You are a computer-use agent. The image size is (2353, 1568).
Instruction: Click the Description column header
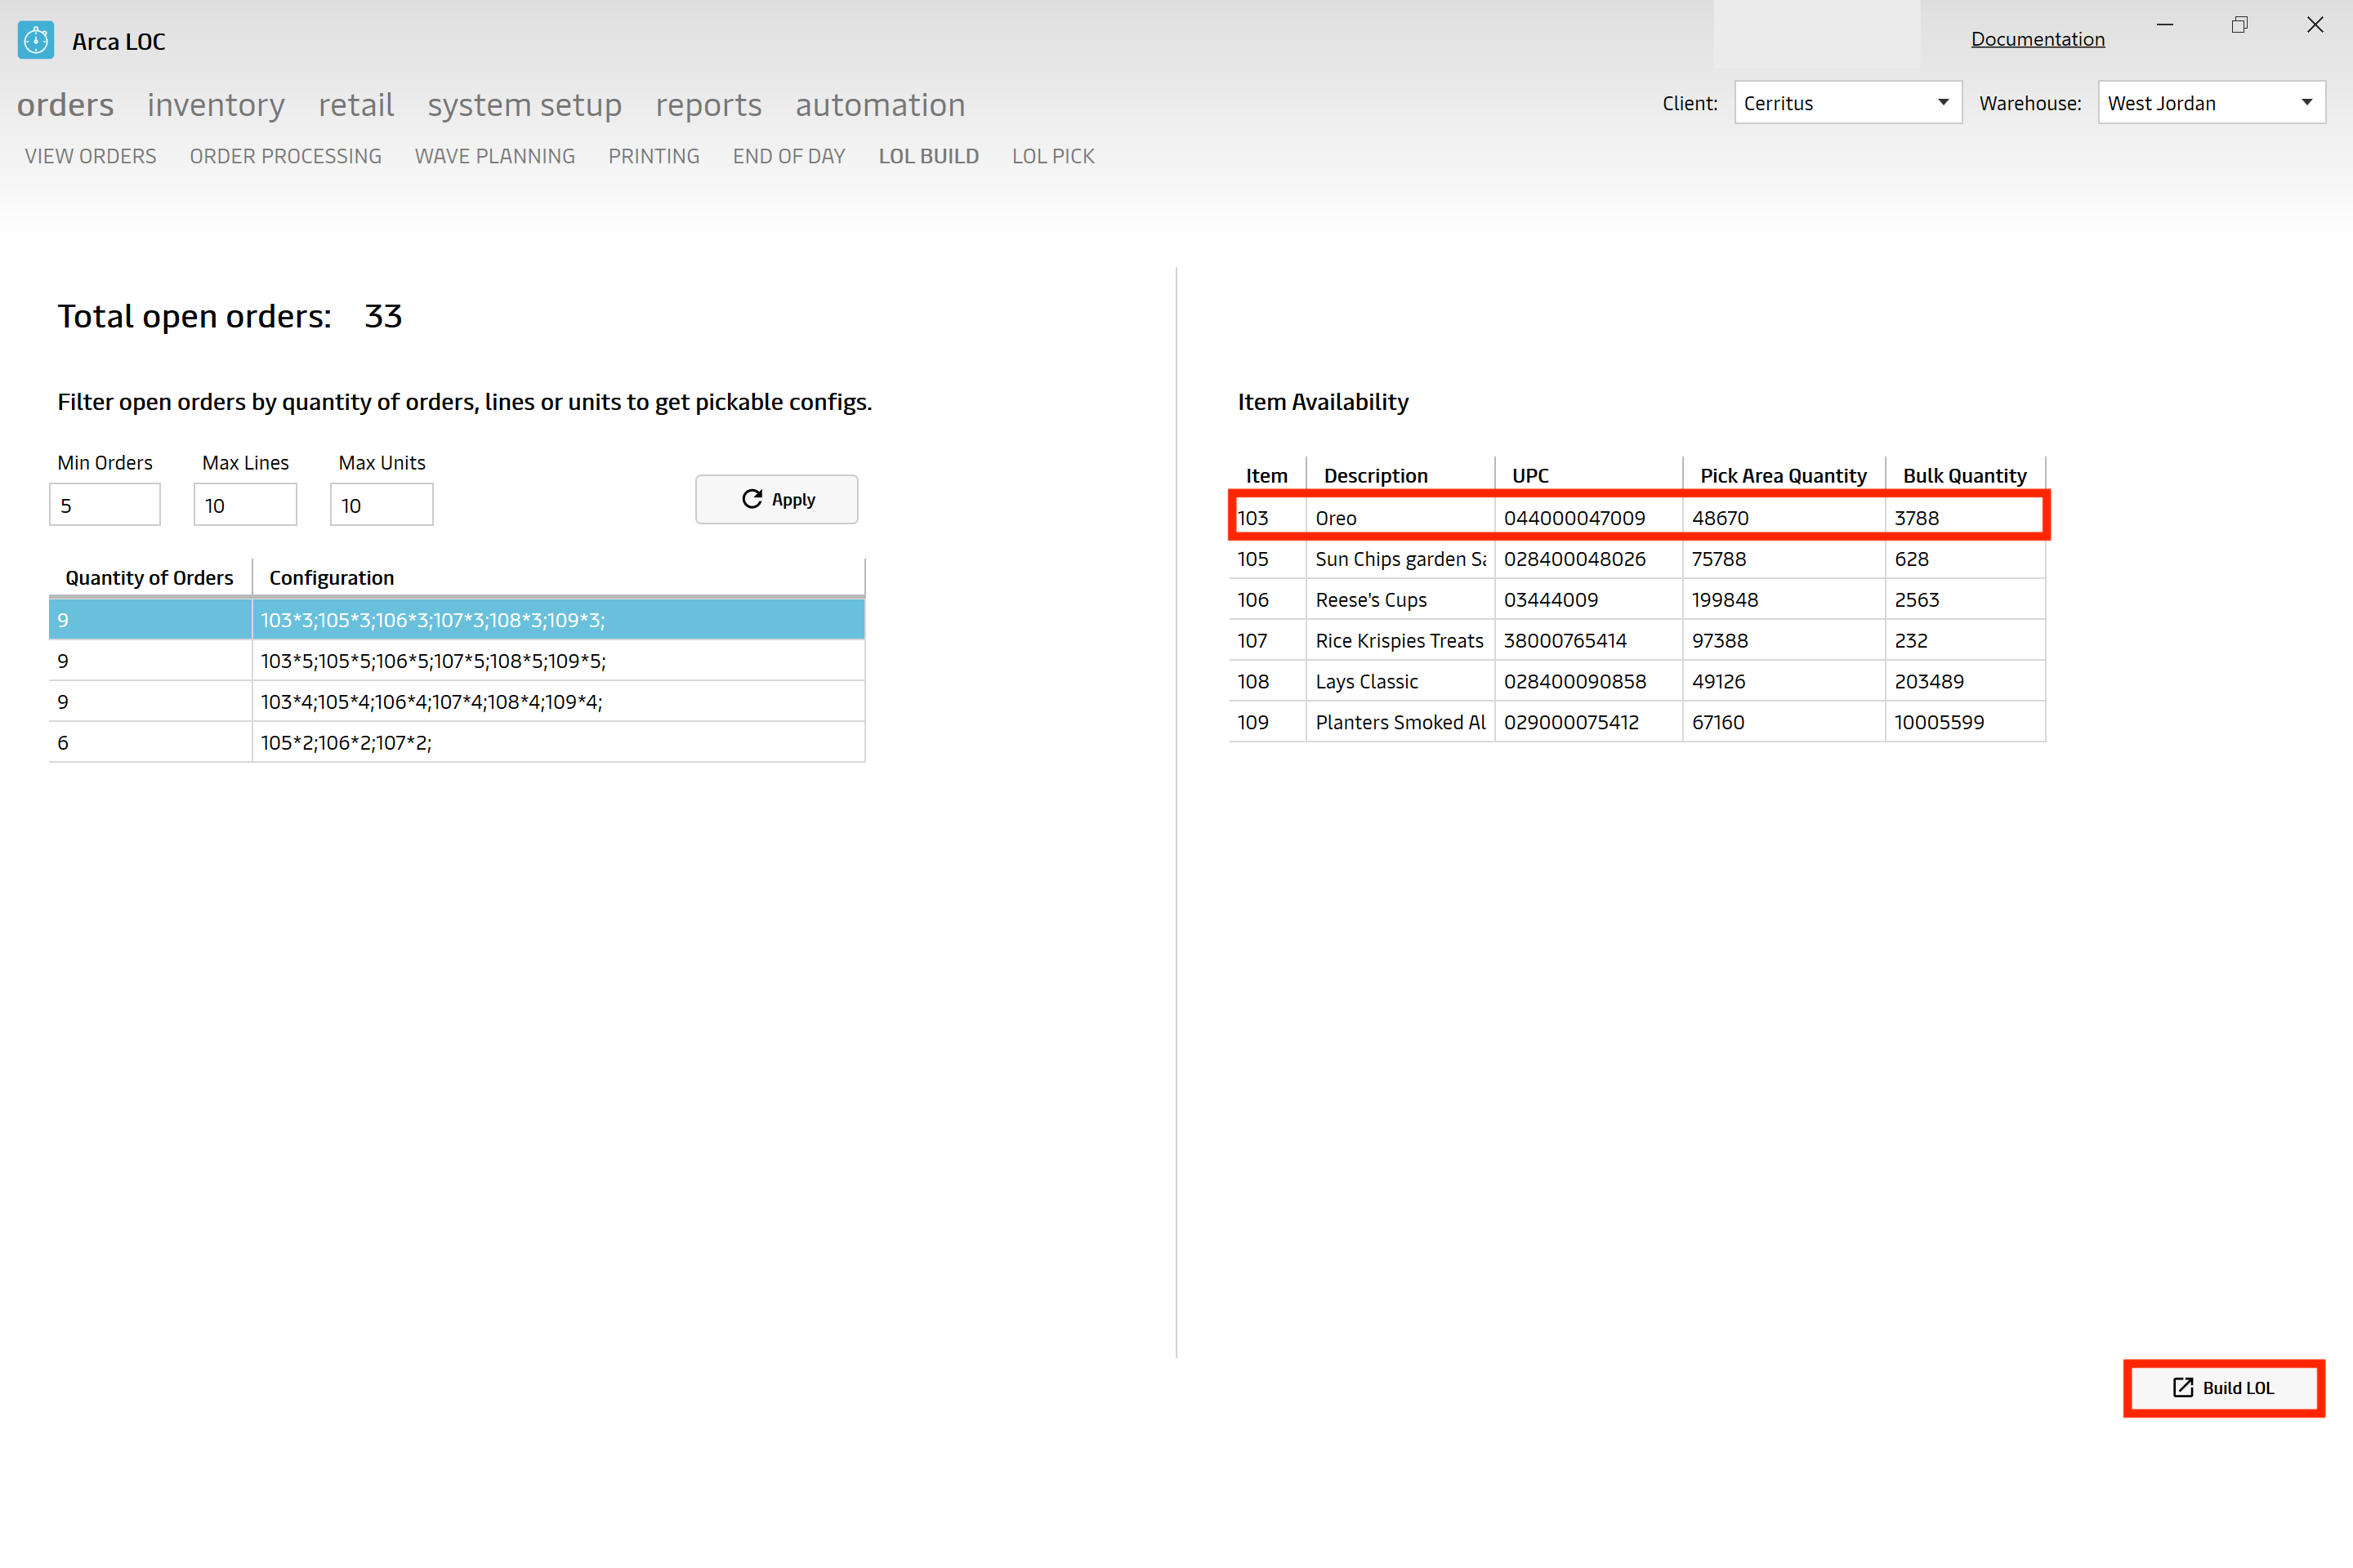point(1400,475)
